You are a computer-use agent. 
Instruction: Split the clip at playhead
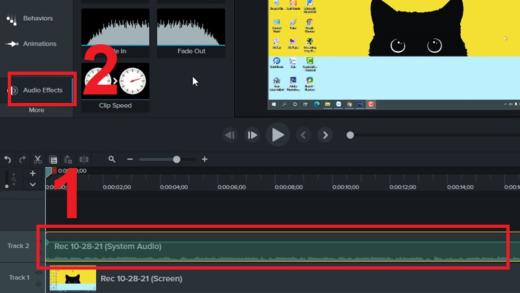pyautogui.click(x=84, y=160)
